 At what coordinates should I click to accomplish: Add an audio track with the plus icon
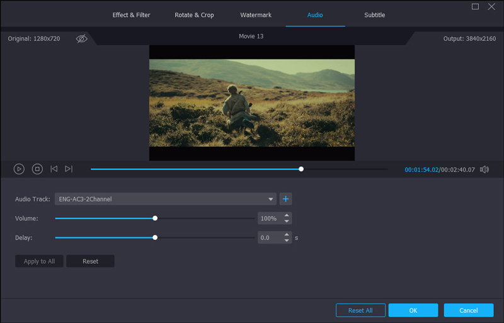pyautogui.click(x=285, y=199)
